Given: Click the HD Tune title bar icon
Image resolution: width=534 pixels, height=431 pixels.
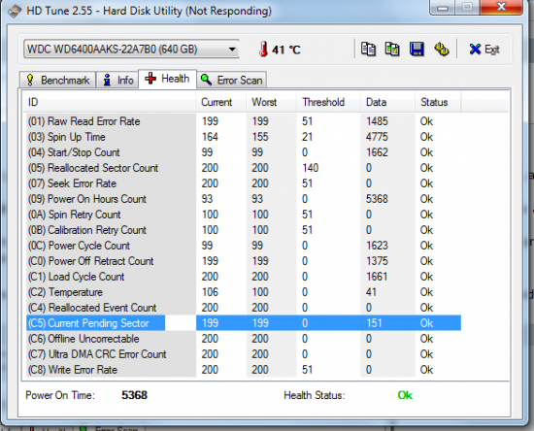Looking at the screenshot, I should point(15,11).
